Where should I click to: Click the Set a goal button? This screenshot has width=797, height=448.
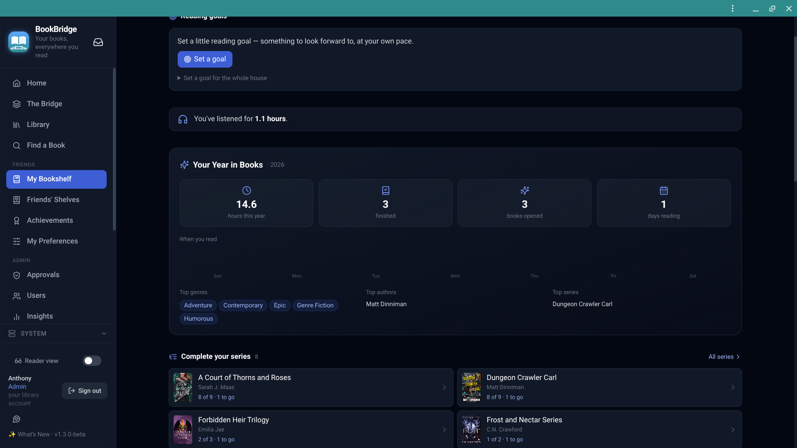pyautogui.click(x=205, y=59)
